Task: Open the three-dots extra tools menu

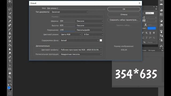Action: 10,81
